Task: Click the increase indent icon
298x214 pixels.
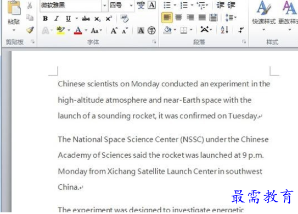Action: click(231, 5)
